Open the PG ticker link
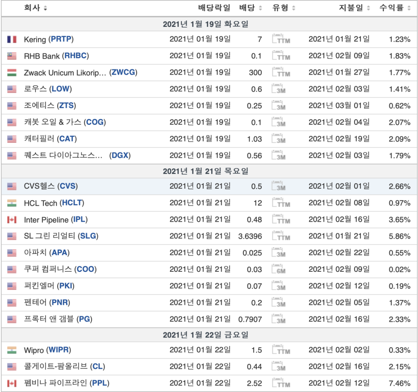Image resolution: width=418 pixels, height=392 pixels. point(84,319)
